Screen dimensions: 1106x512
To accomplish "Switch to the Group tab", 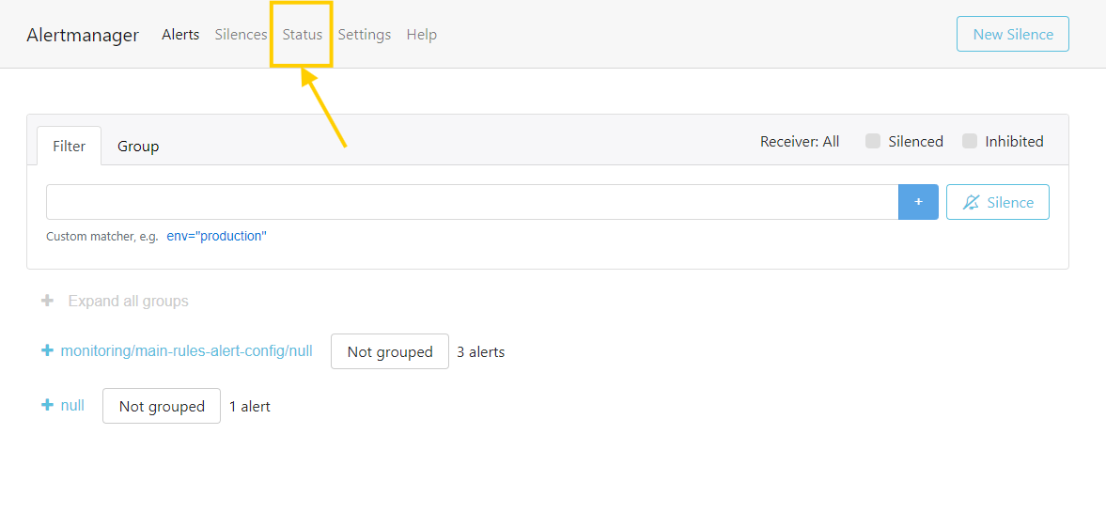I will 138,146.
